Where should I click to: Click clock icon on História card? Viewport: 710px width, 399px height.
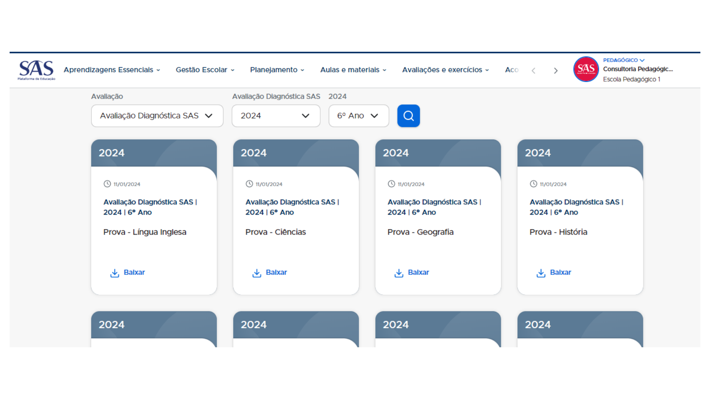533,184
